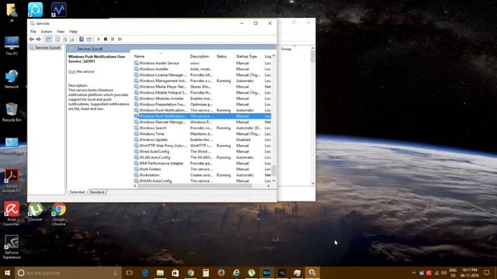Select Windows License Manager service row
Screen dimensions: 497x279
click(202, 75)
